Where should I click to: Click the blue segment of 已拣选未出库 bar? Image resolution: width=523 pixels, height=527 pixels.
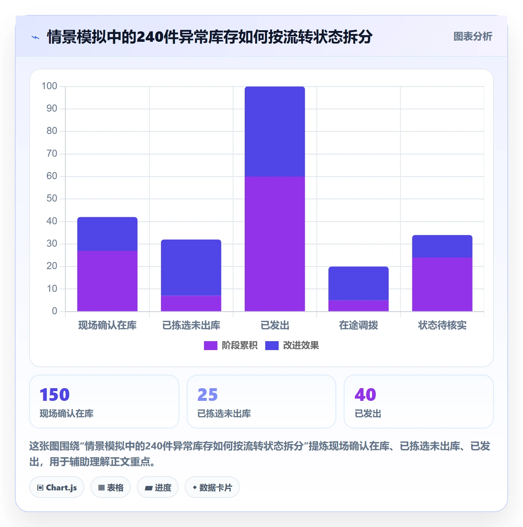pyautogui.click(x=191, y=268)
